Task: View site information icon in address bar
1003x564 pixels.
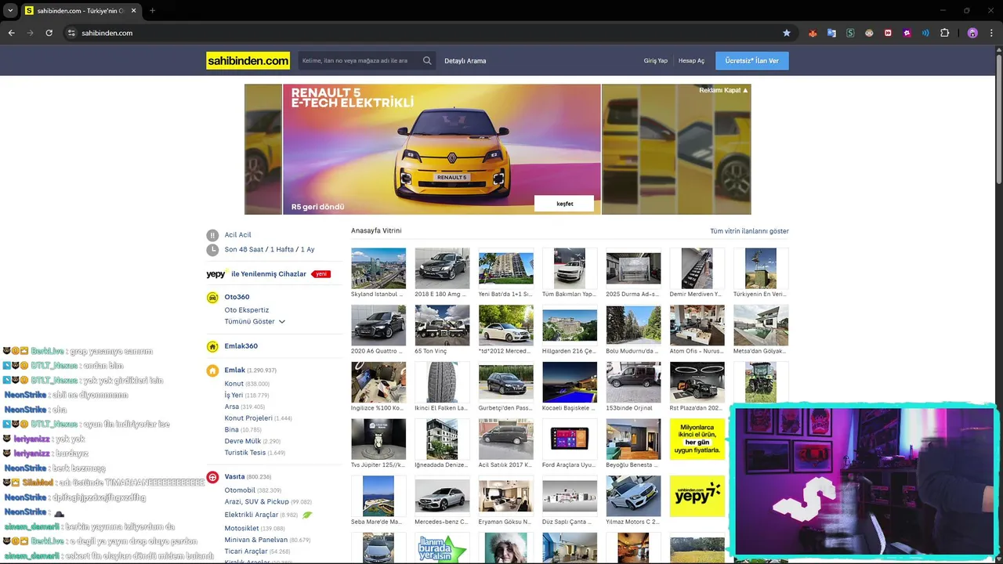Action: pos(71,33)
